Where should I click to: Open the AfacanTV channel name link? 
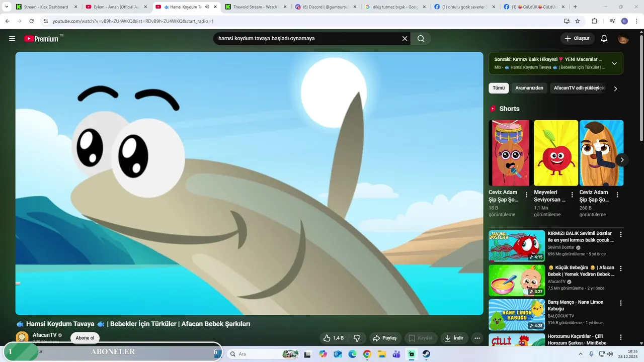[45, 335]
